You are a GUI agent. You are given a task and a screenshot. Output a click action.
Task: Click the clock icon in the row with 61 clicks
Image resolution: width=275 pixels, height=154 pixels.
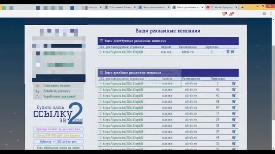(x=100, y=102)
